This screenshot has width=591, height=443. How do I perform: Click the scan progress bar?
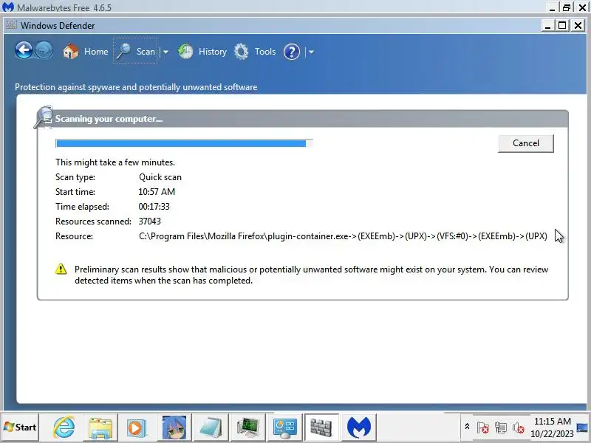[184, 143]
